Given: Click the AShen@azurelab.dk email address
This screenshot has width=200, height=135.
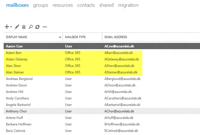Looking at the screenshot, I should tap(120, 66).
